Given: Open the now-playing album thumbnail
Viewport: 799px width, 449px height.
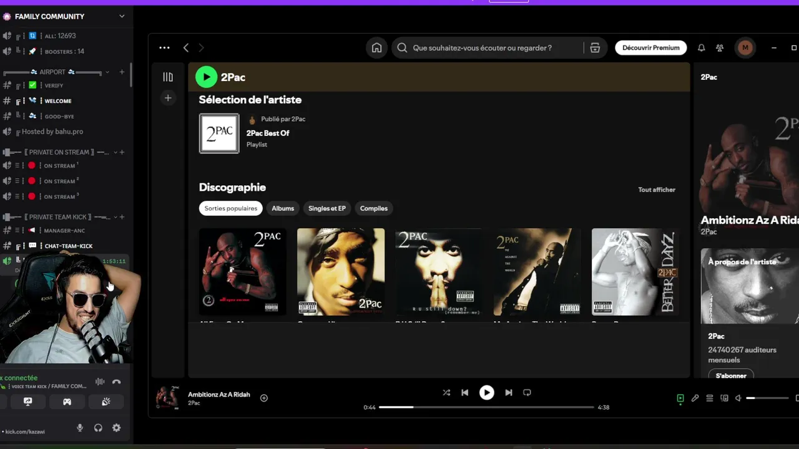Looking at the screenshot, I should coord(167,398).
